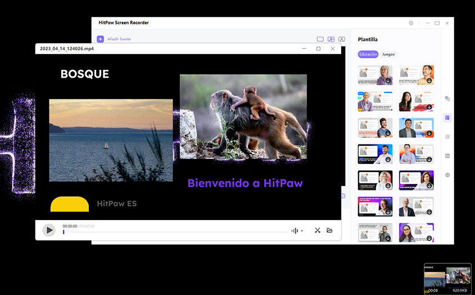Switch to the Juegos template tab
The width and height of the screenshot is (475, 295).
(x=388, y=54)
